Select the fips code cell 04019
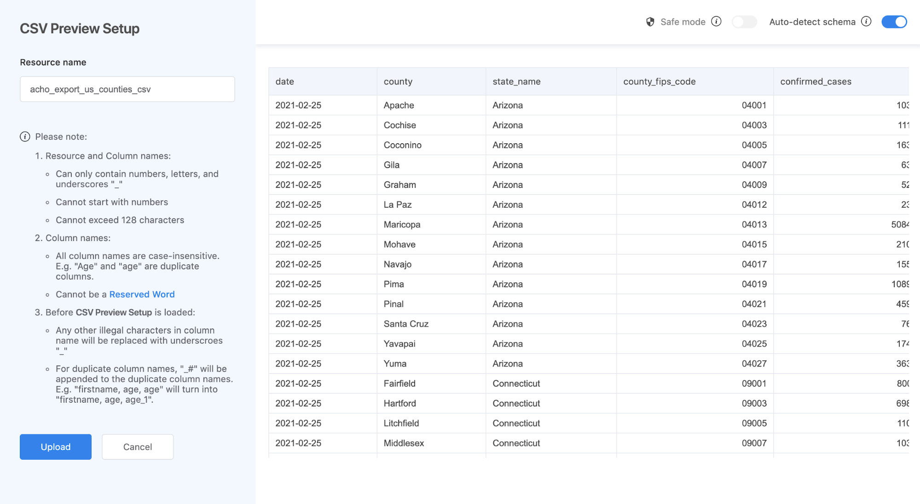This screenshot has height=504, width=920. tap(754, 284)
